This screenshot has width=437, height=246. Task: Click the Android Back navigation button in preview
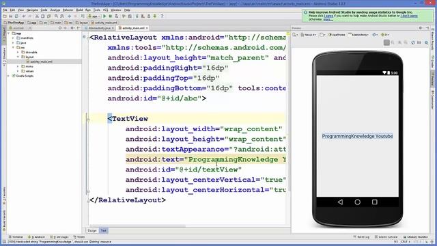click(x=340, y=202)
